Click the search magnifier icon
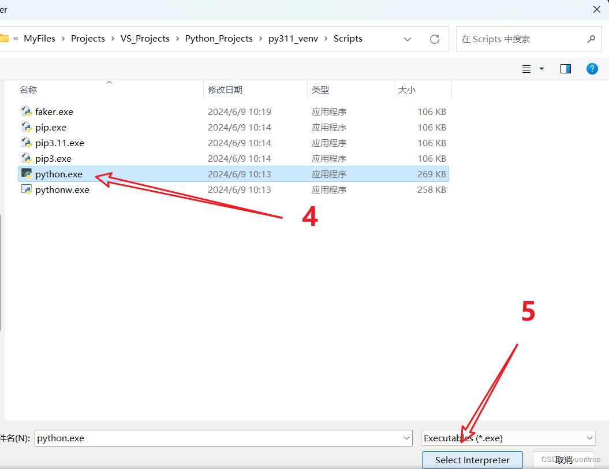Screen dimensions: 609x469 (591, 39)
